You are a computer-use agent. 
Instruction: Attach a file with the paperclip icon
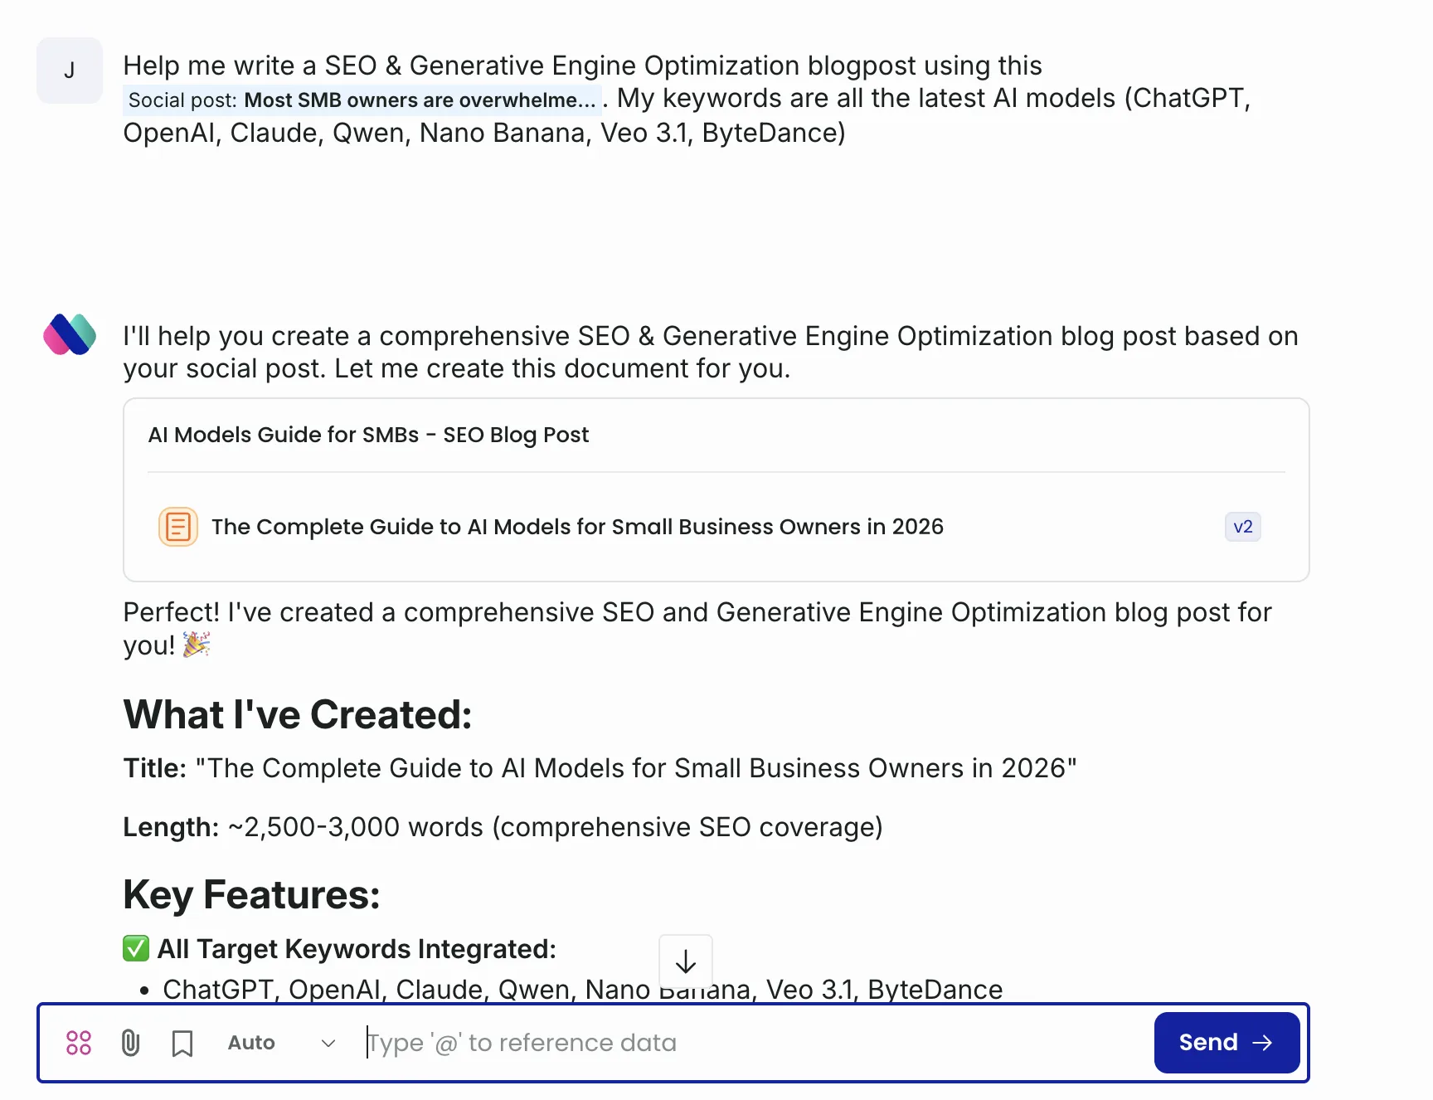130,1043
